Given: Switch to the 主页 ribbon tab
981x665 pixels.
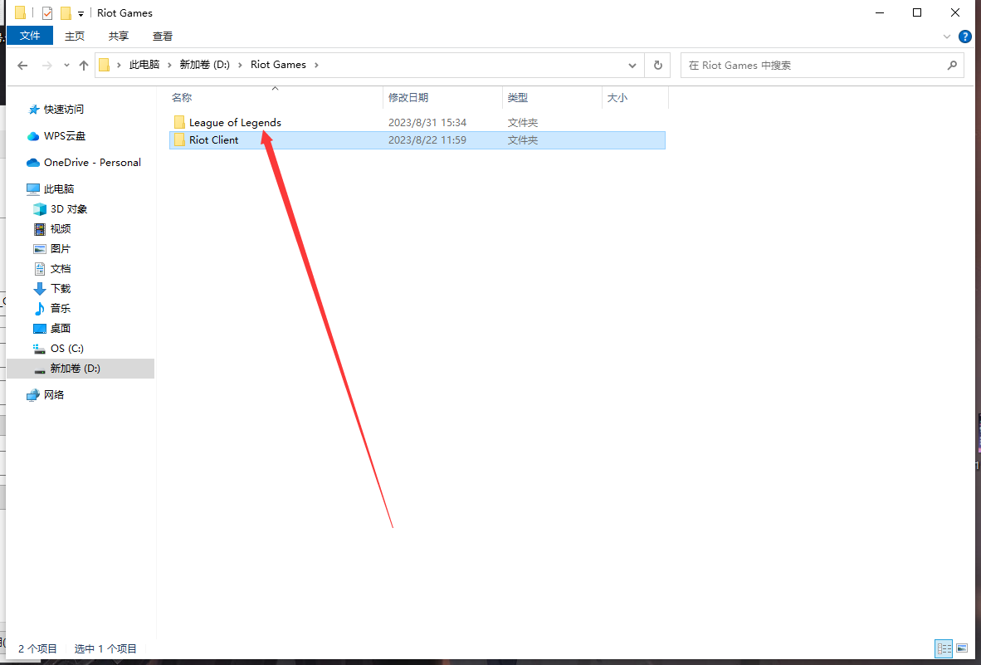Looking at the screenshot, I should (x=75, y=37).
